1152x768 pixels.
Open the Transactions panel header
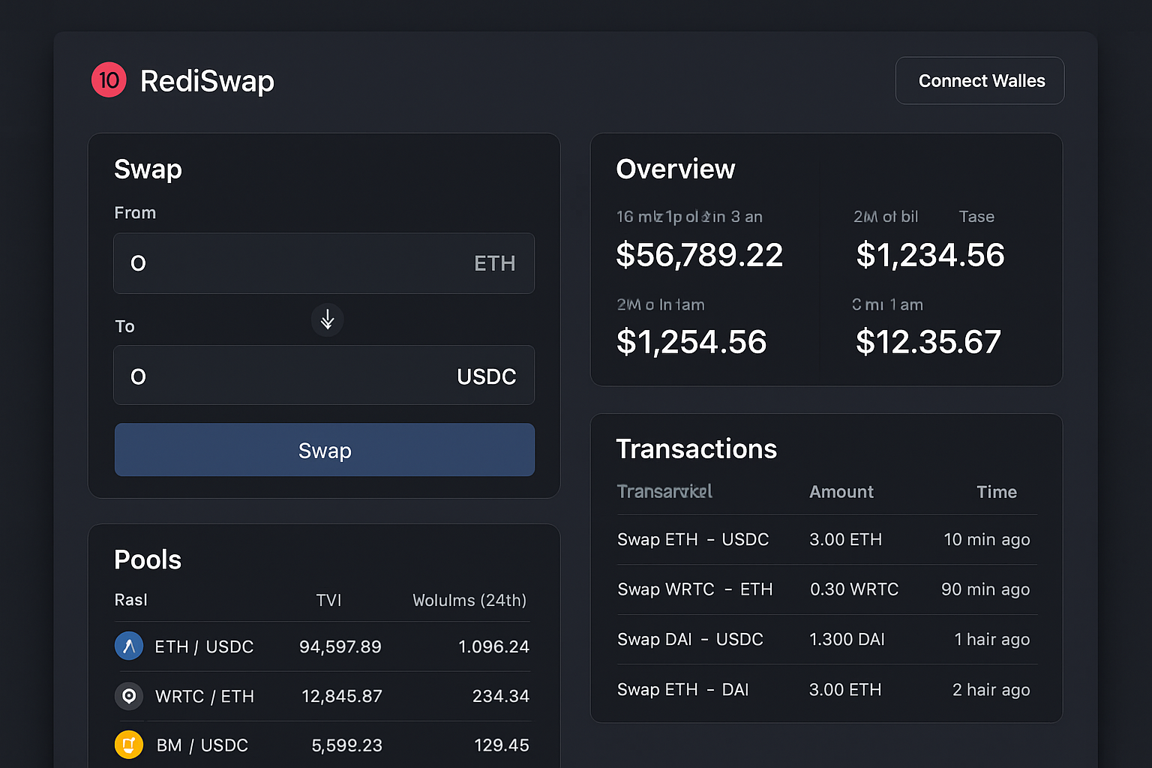696,448
